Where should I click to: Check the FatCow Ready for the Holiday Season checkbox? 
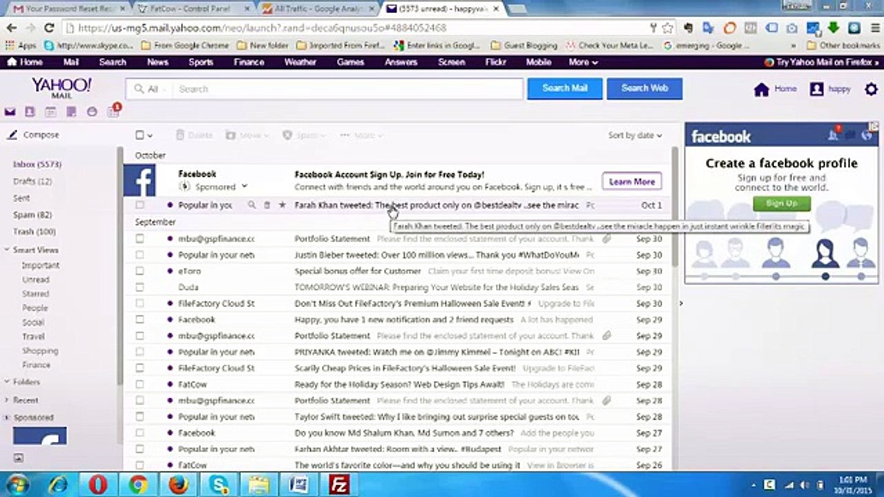click(140, 384)
